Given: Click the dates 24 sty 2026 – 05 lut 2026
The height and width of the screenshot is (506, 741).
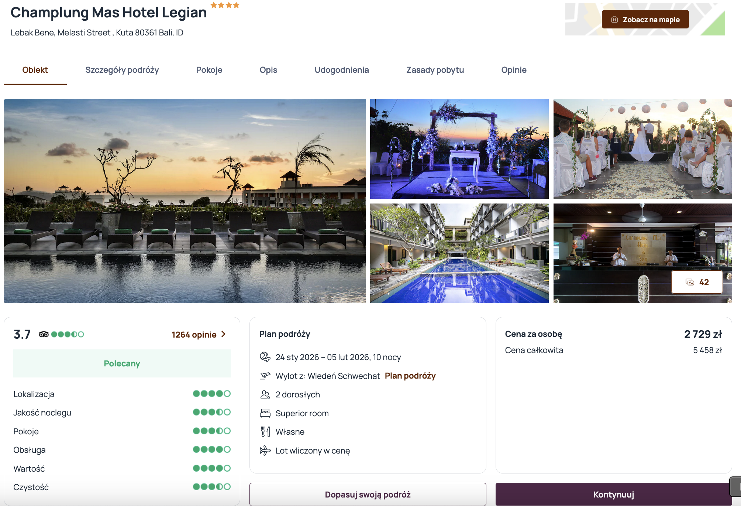Looking at the screenshot, I should tap(338, 357).
